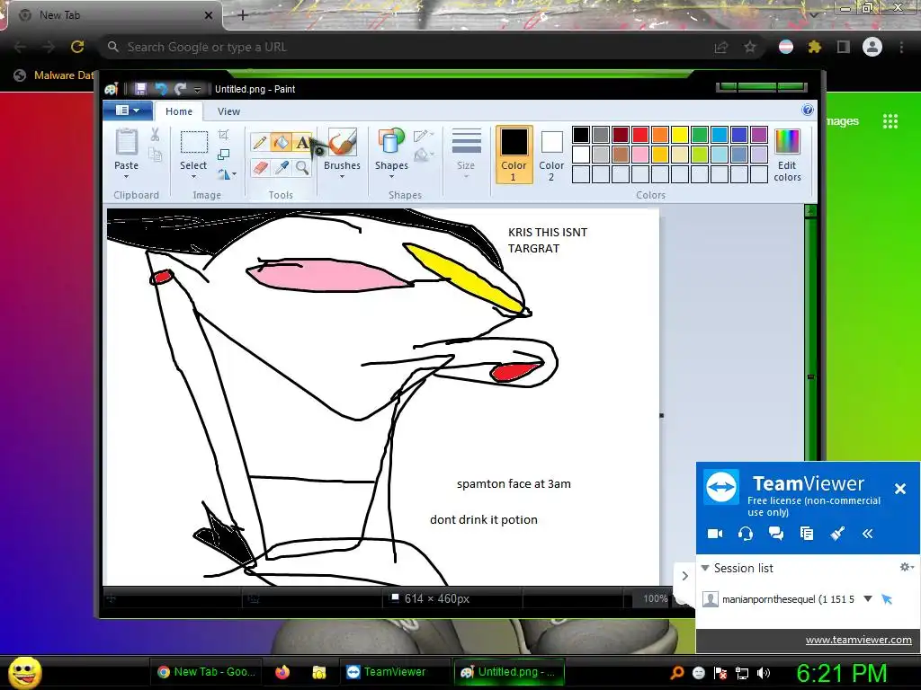The image size is (921, 690).
Task: Click the Paste clipboard icon
Action: tap(126, 142)
